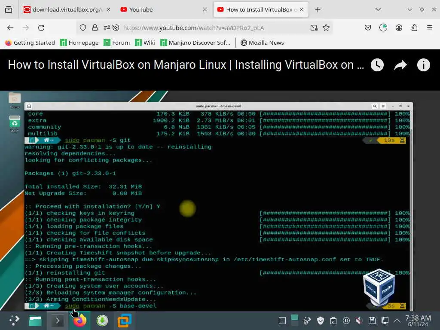The image size is (440, 330).
Task: Show video info with the i icon
Action: (423, 65)
